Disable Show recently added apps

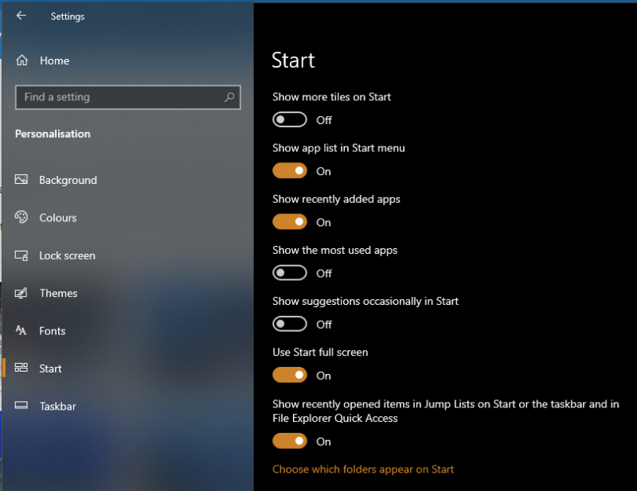point(290,222)
